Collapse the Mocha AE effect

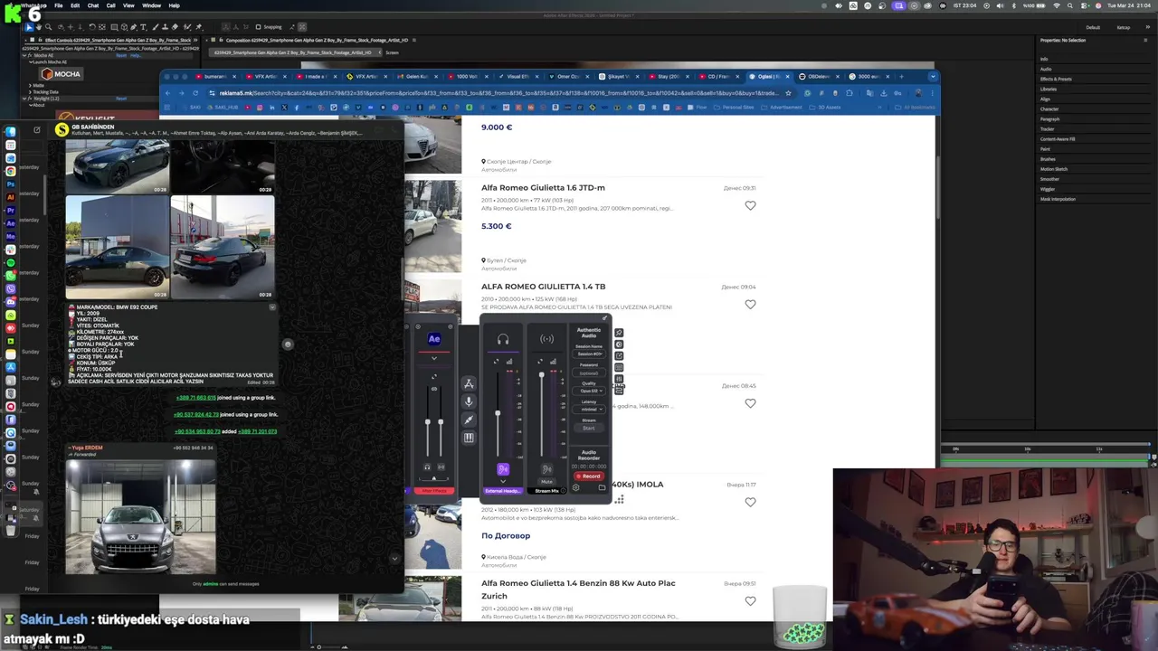pos(24,55)
